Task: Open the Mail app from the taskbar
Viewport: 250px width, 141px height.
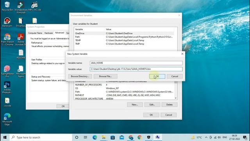Action: (122, 137)
